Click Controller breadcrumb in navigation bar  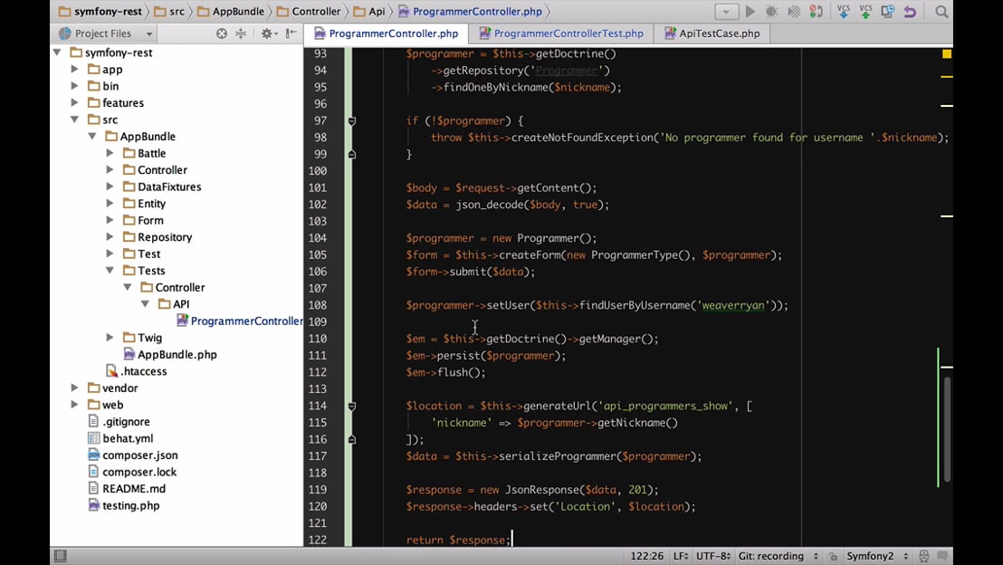[309, 12]
